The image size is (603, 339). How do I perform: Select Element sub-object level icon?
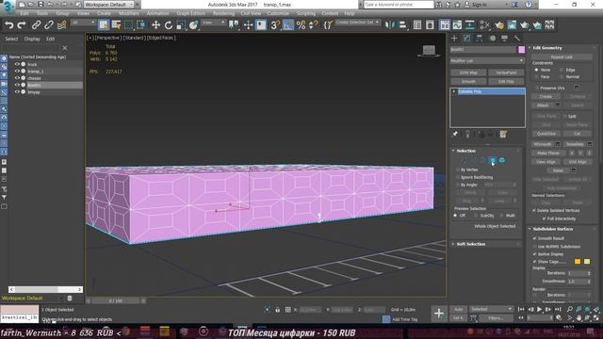[502, 160]
